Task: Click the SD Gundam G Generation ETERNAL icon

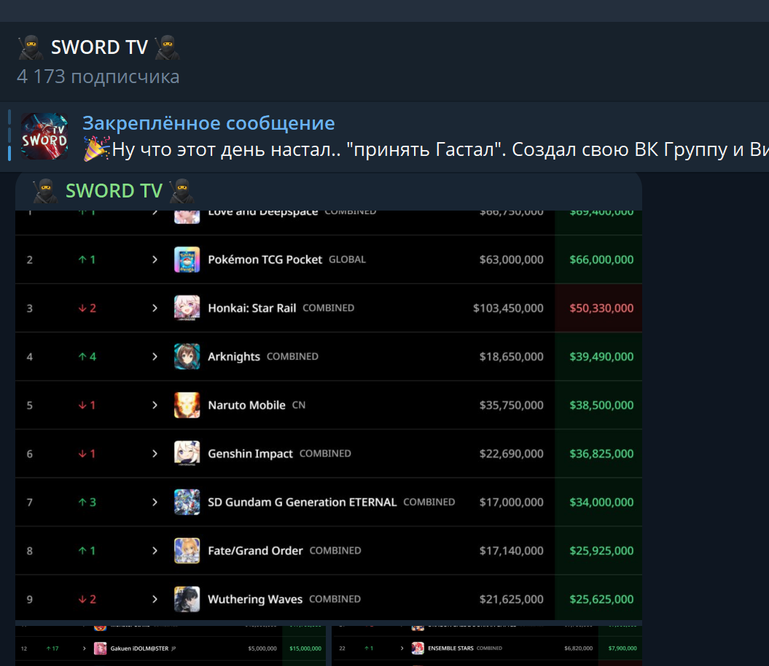Action: click(x=187, y=502)
